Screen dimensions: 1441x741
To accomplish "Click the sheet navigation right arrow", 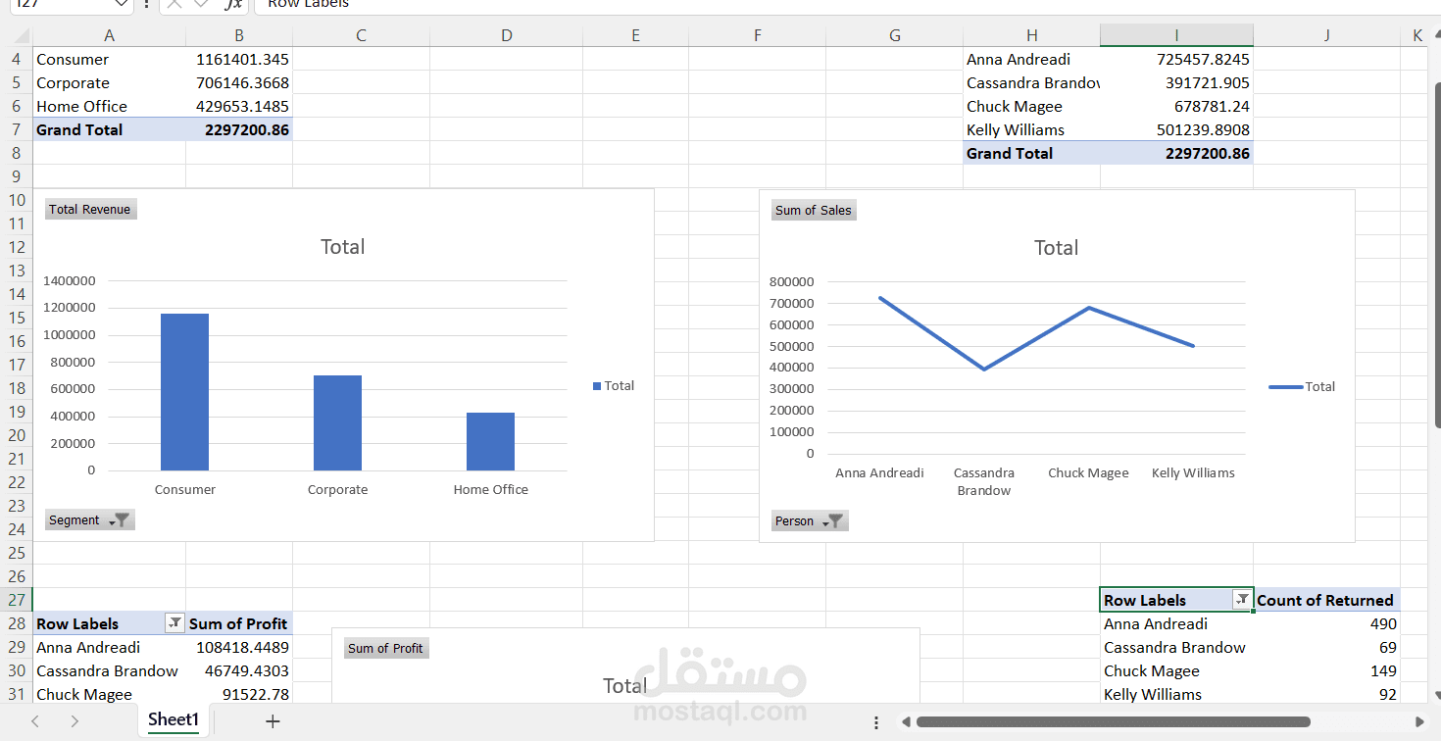I will point(75,720).
